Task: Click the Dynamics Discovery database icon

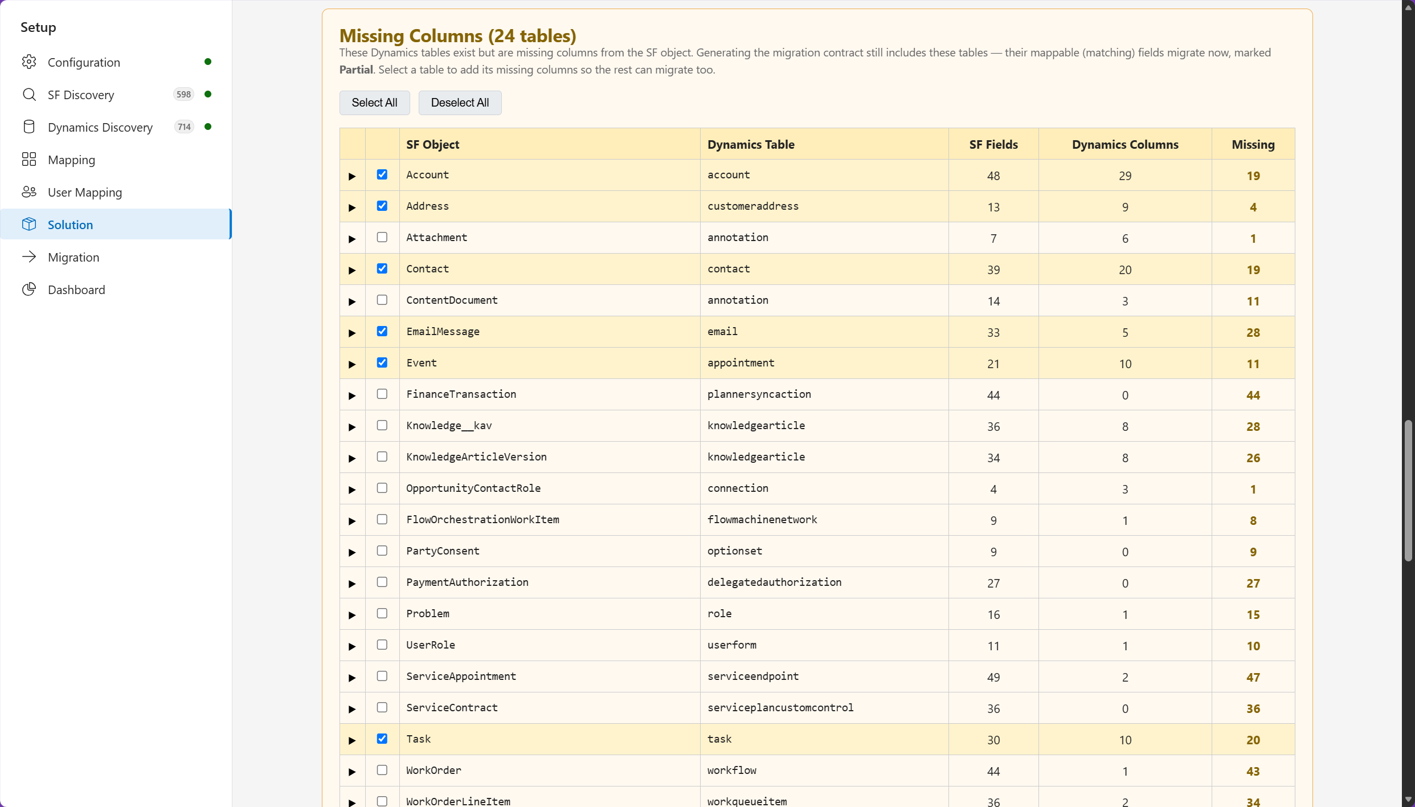Action: pyautogui.click(x=29, y=127)
